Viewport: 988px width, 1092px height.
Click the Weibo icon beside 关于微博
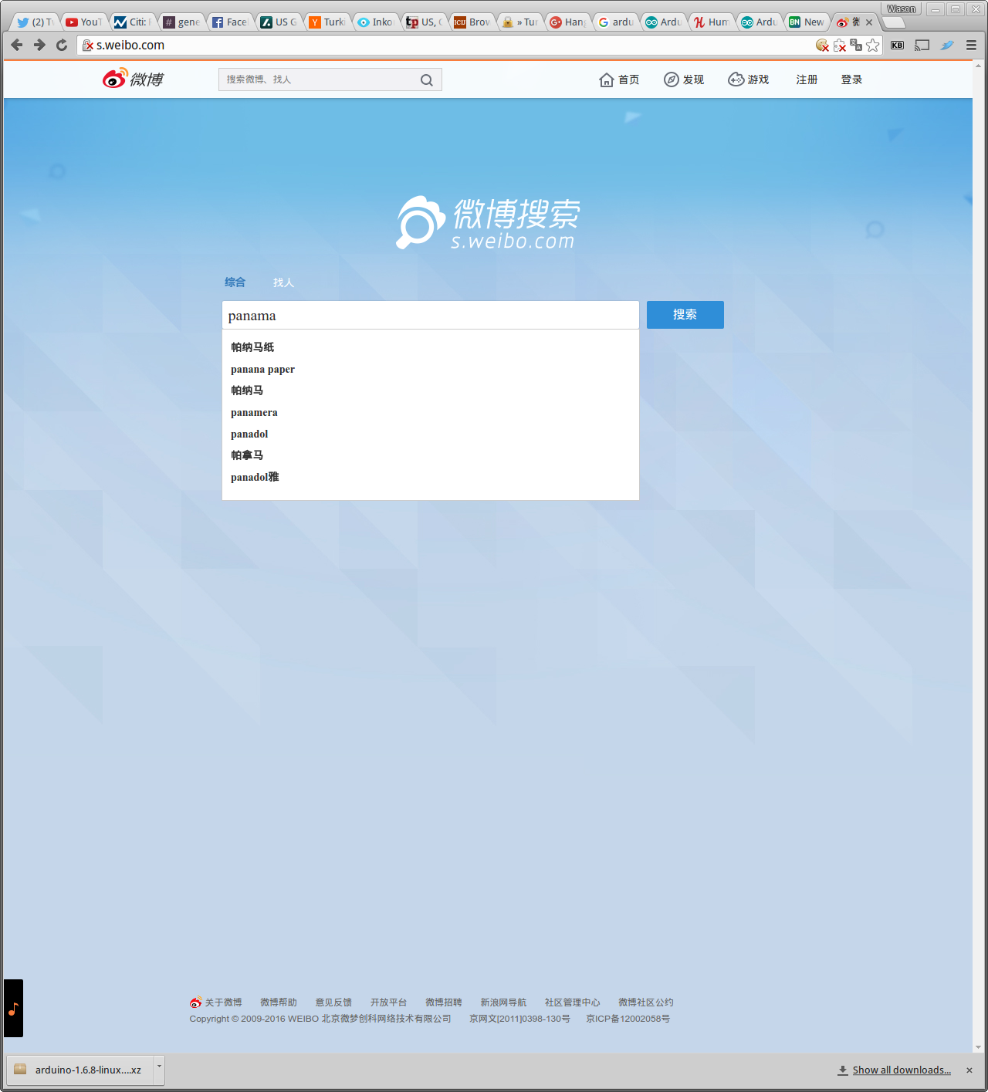196,1002
